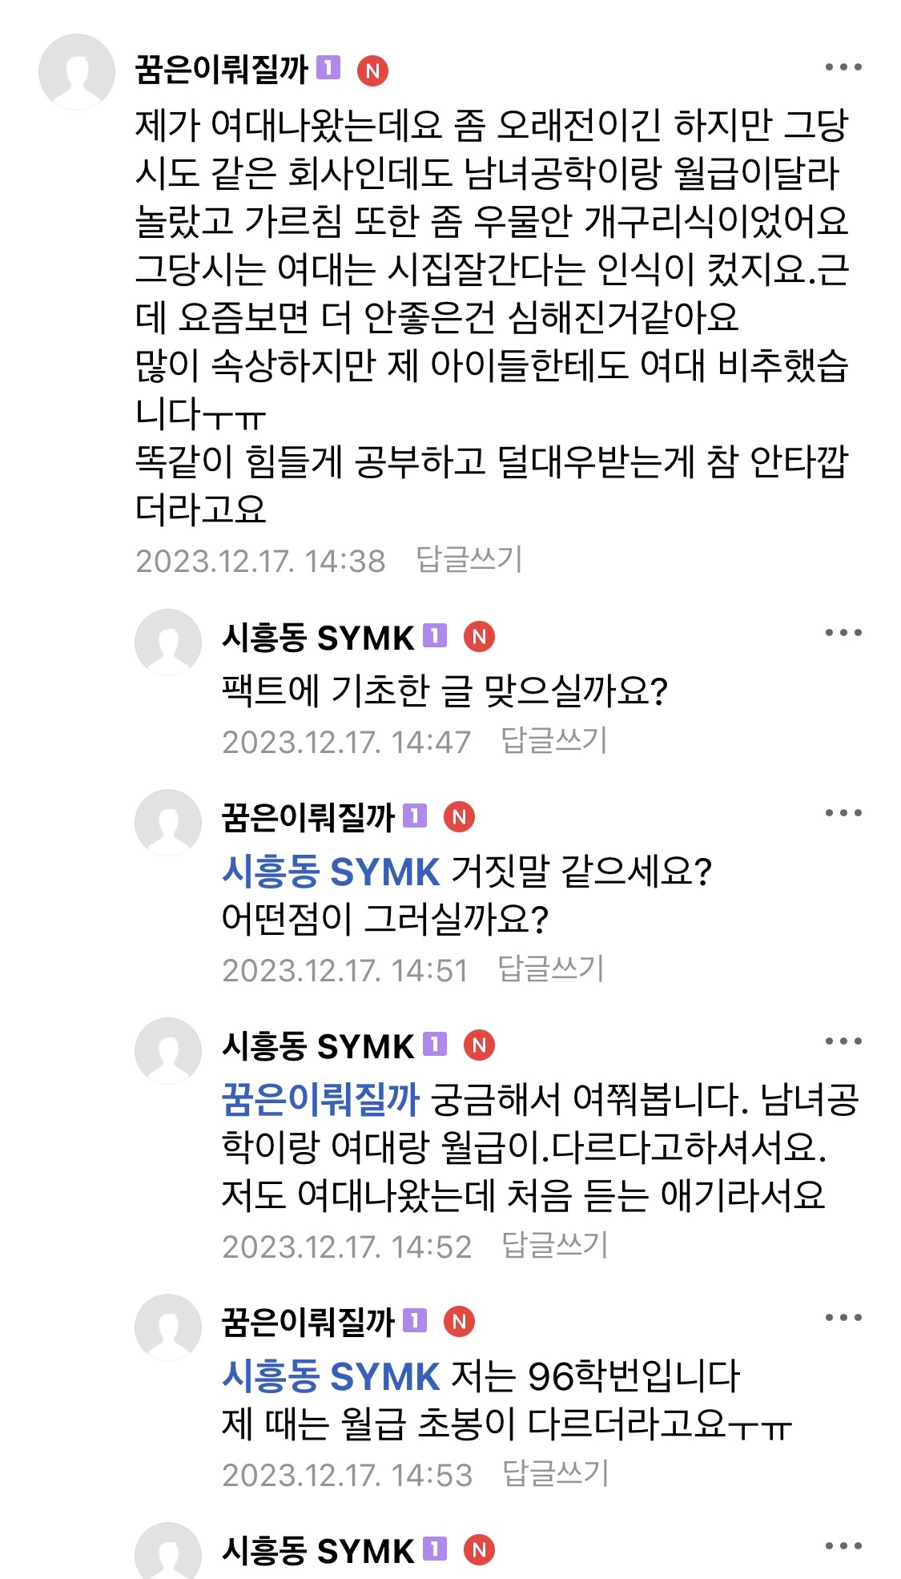Click 시흥동 SYMK avatar on the 14:47 reply
Image resolution: width=901 pixels, height=1579 pixels.
168,642
